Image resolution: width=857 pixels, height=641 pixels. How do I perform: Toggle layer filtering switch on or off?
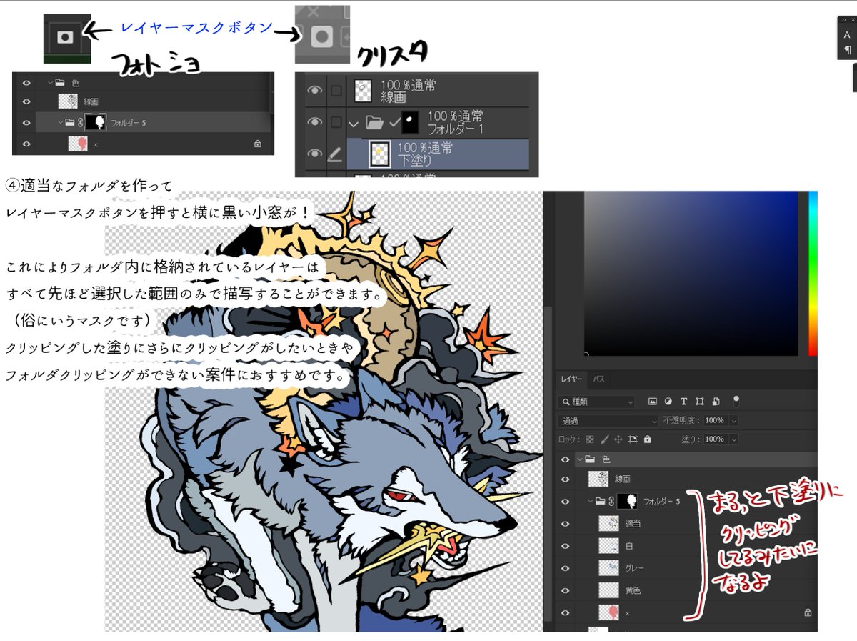[736, 401]
